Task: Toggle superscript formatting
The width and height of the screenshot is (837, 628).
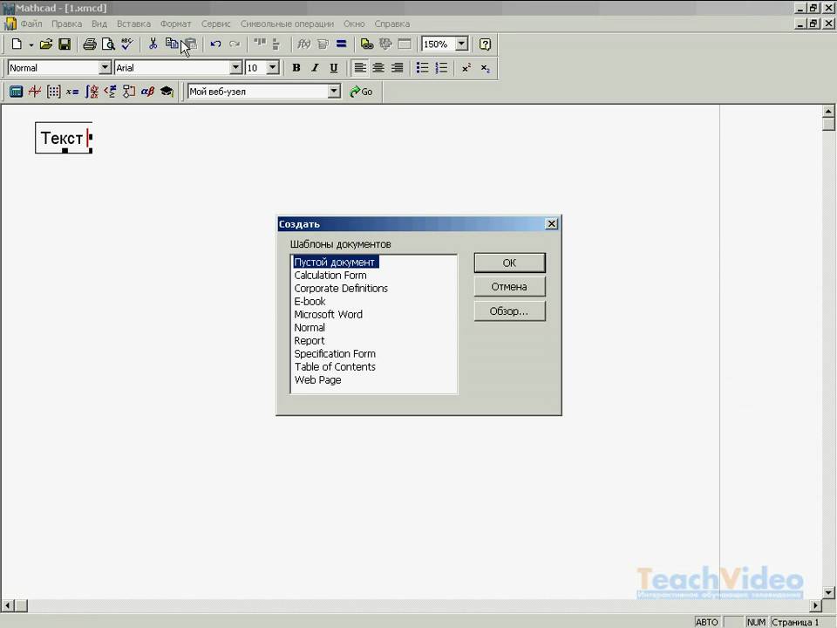Action: click(x=466, y=68)
